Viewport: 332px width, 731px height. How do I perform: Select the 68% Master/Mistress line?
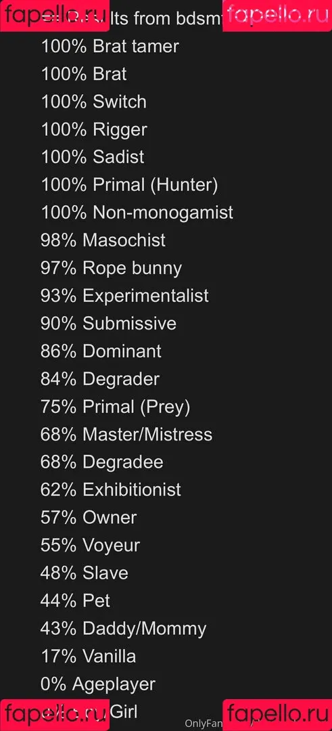(126, 435)
